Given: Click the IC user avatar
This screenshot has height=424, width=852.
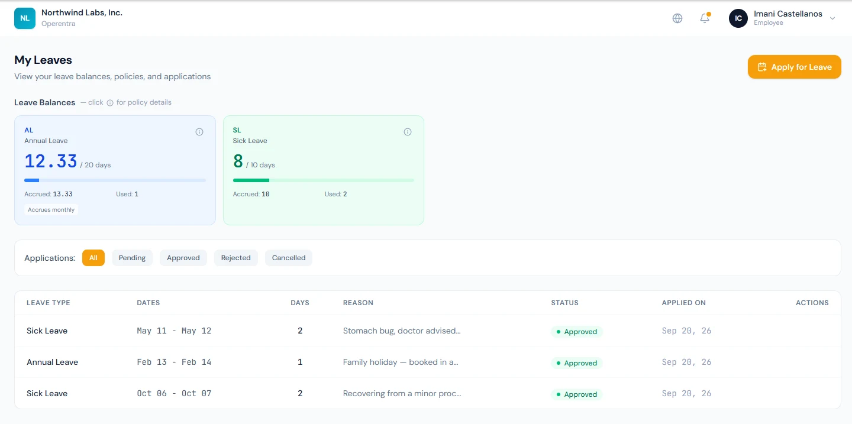Looking at the screenshot, I should click(x=738, y=18).
